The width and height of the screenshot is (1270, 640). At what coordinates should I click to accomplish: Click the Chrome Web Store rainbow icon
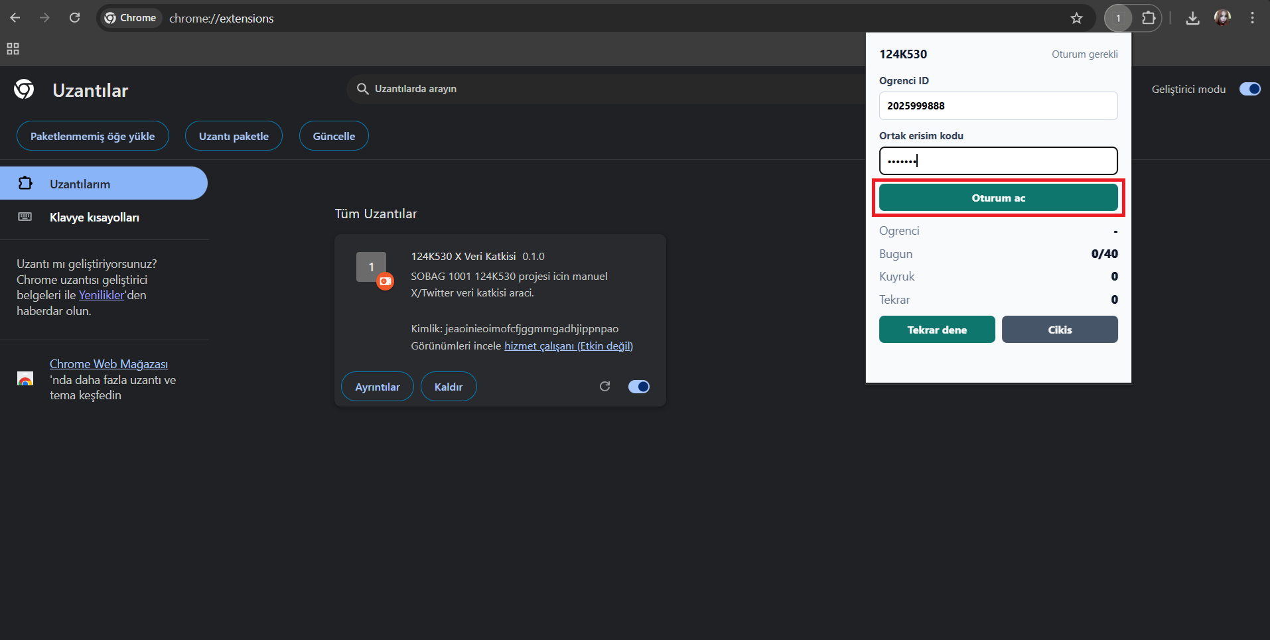[25, 379]
